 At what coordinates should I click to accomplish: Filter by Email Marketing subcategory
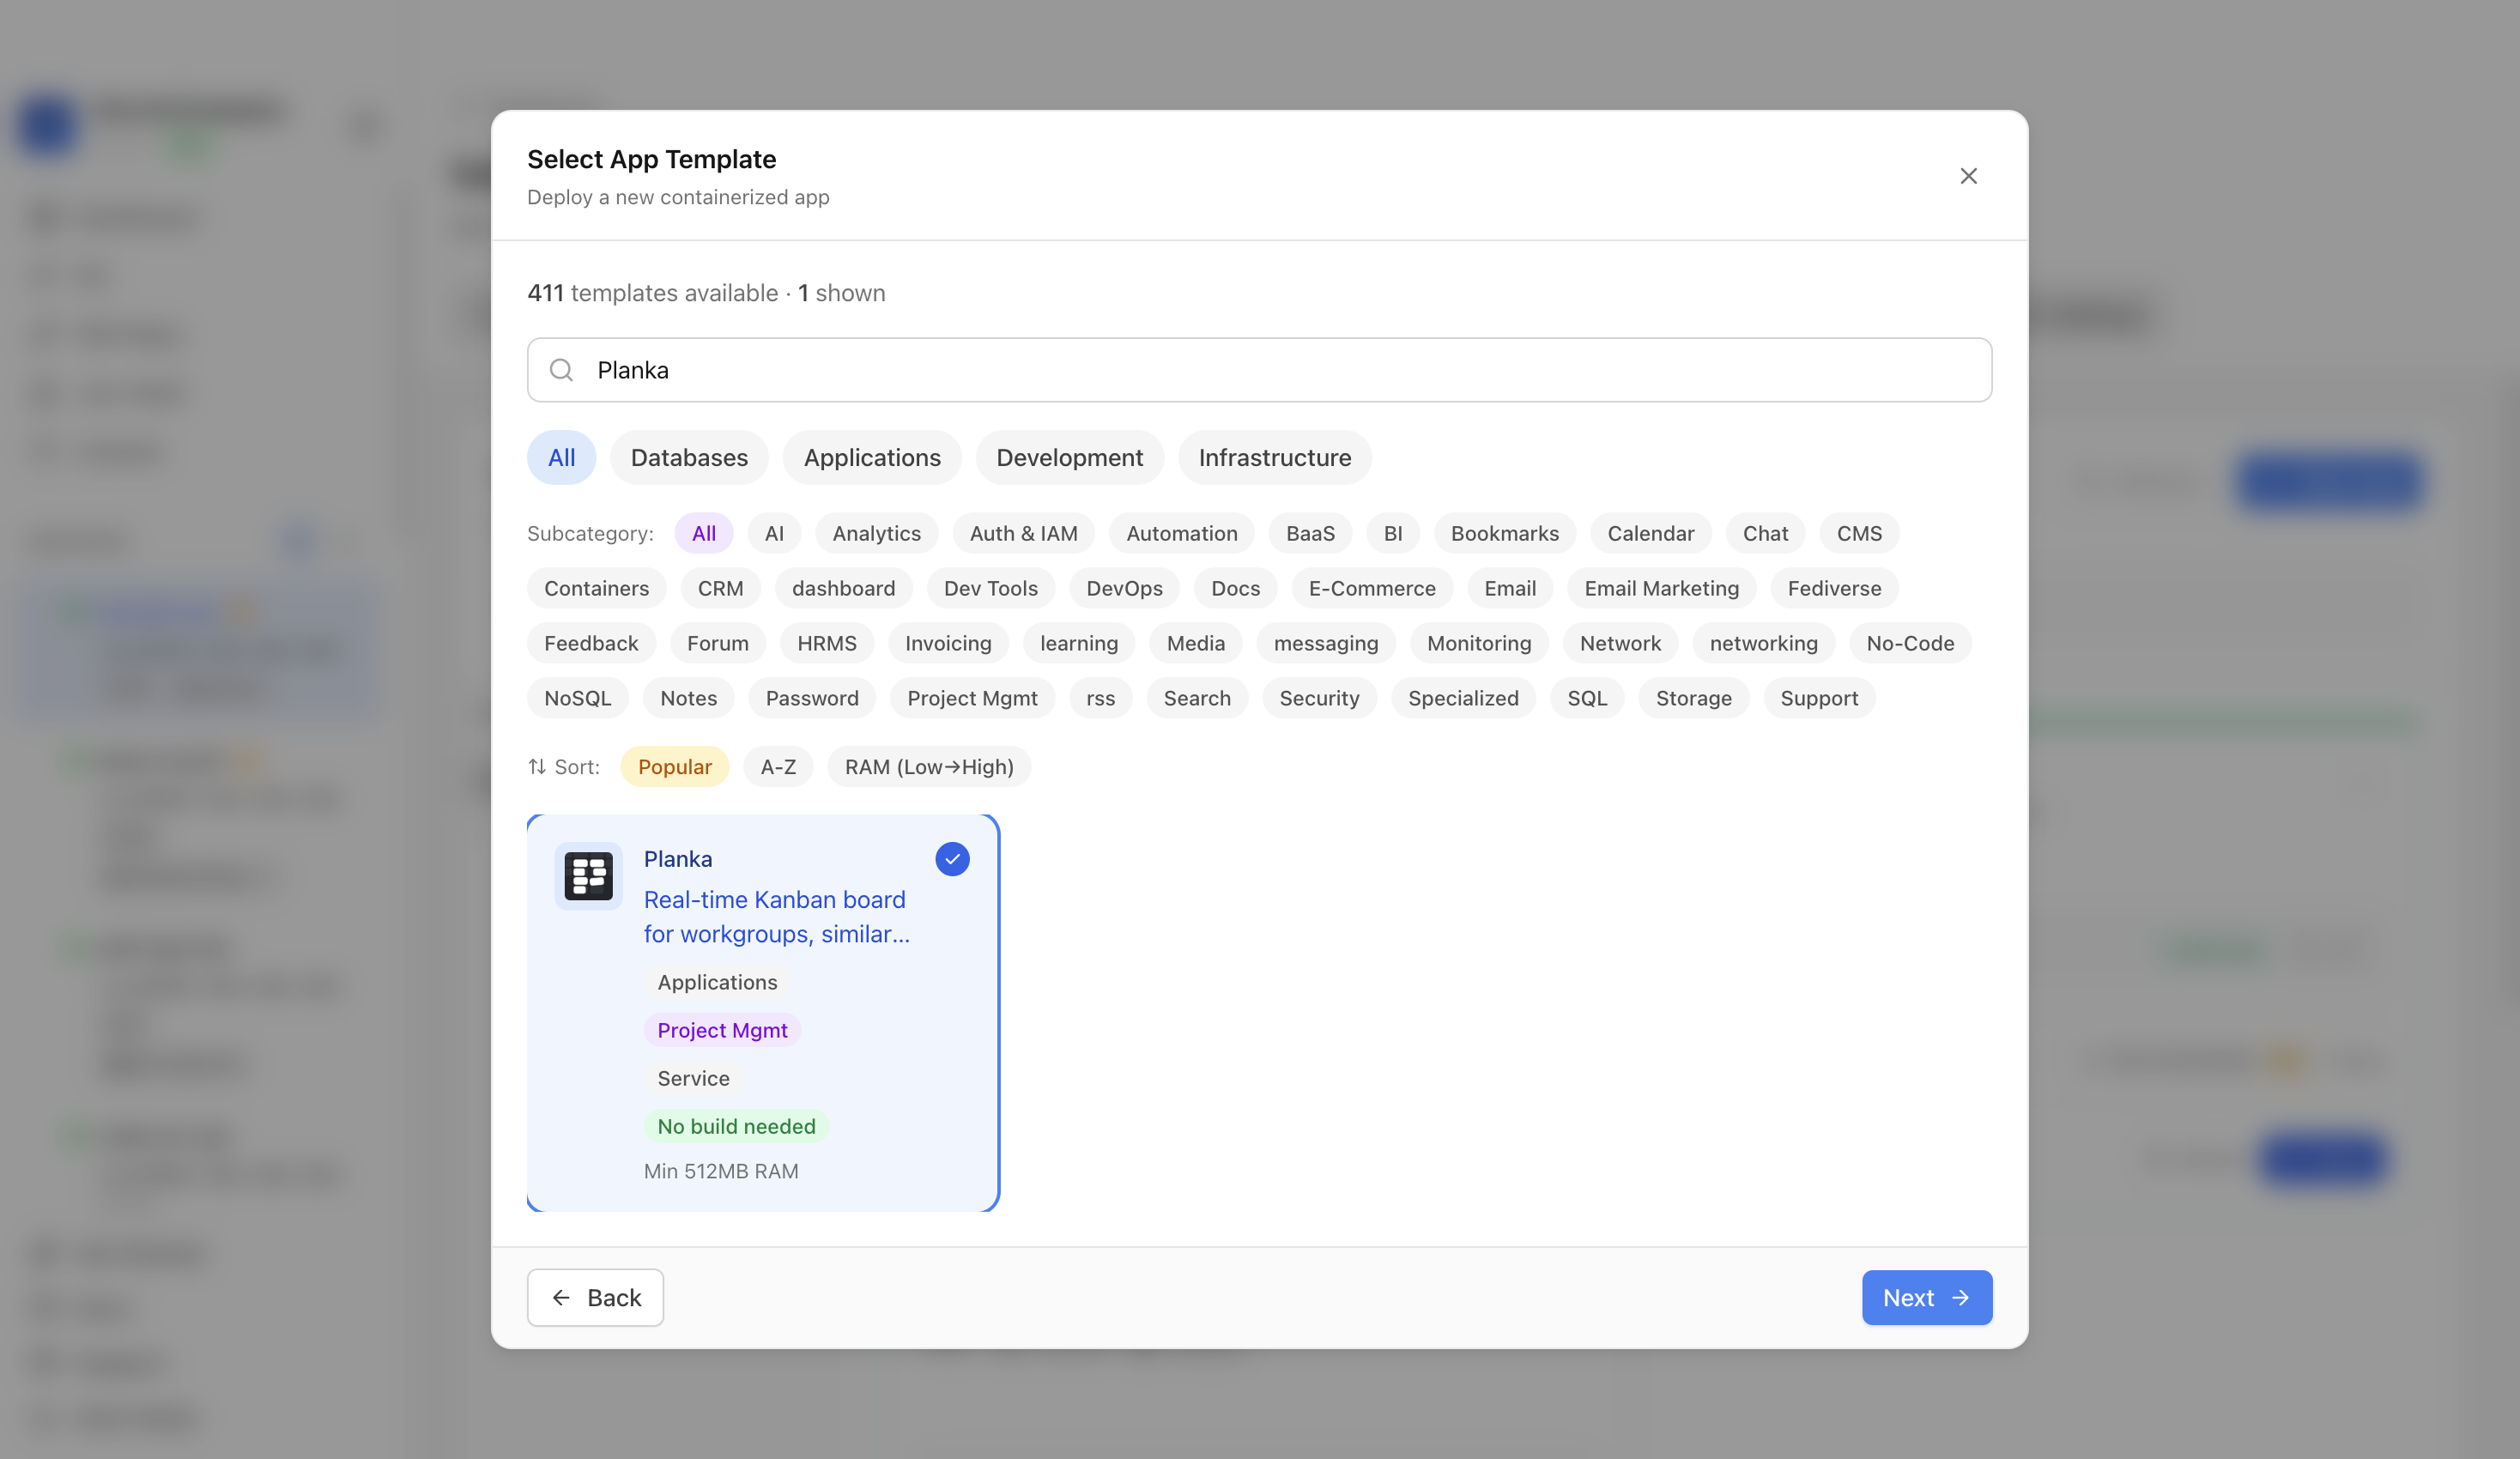1661,588
